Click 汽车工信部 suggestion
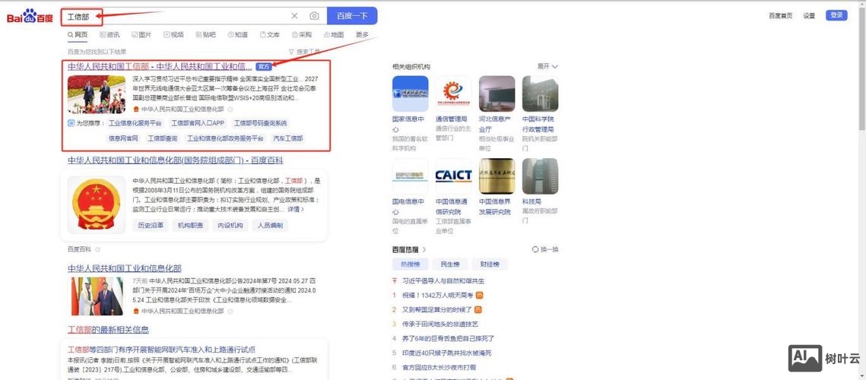866x380 pixels. tap(288, 138)
